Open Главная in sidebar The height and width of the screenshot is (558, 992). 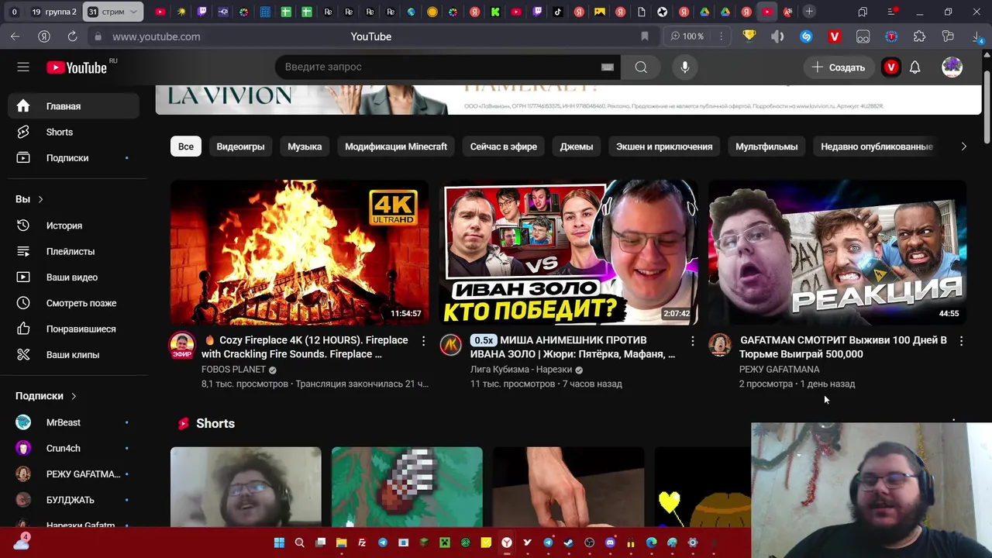pyautogui.click(x=74, y=106)
